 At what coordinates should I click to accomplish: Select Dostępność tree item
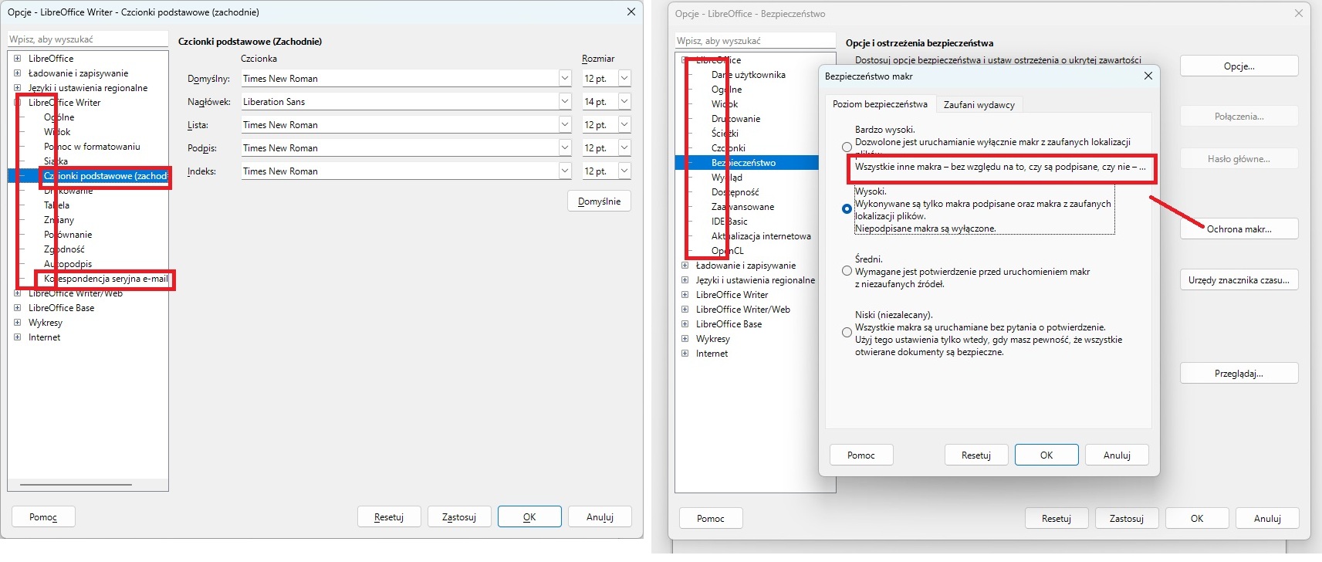tap(735, 192)
